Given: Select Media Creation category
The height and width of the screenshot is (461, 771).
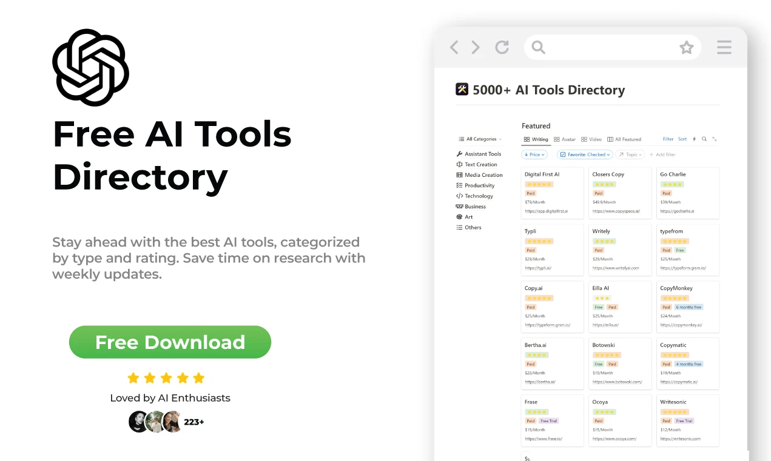Looking at the screenshot, I should tap(479, 175).
